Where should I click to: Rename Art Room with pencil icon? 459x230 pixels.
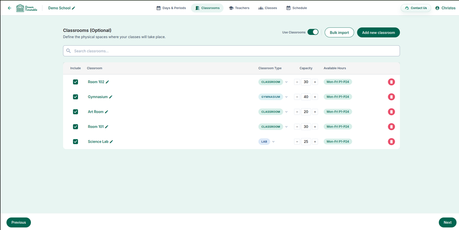107,112
